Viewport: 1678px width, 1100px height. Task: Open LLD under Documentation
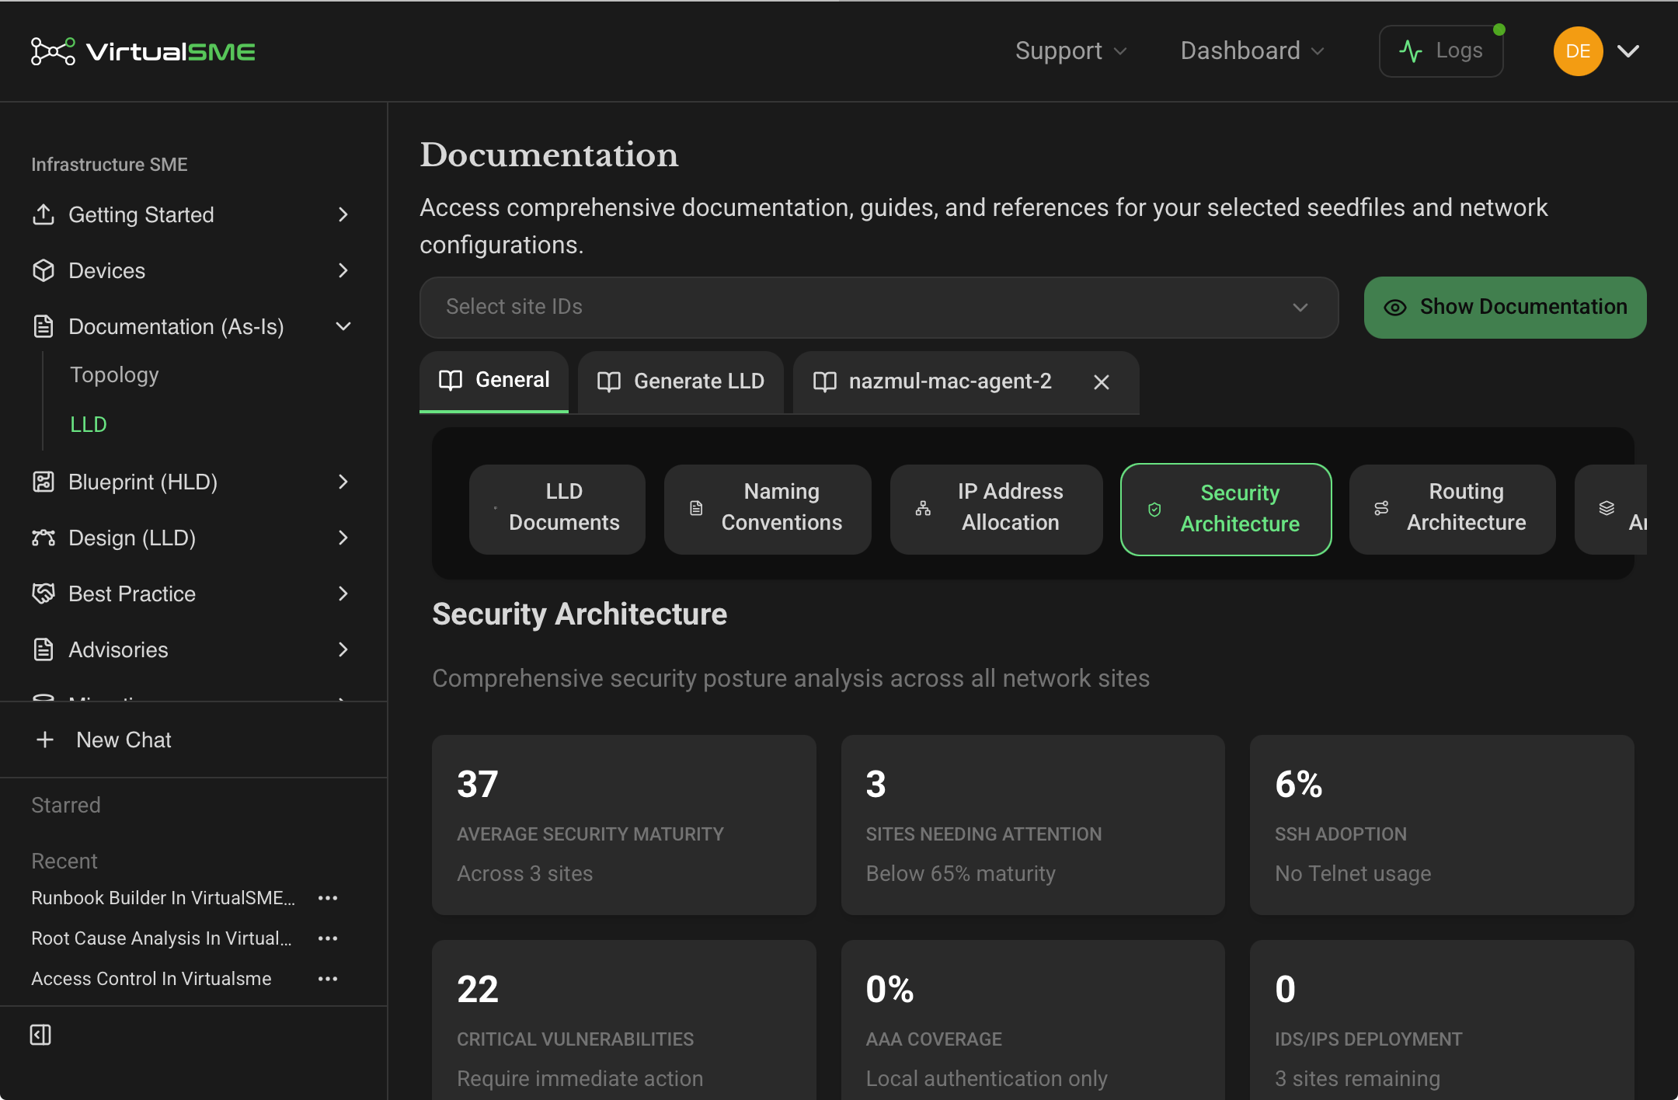coord(89,424)
